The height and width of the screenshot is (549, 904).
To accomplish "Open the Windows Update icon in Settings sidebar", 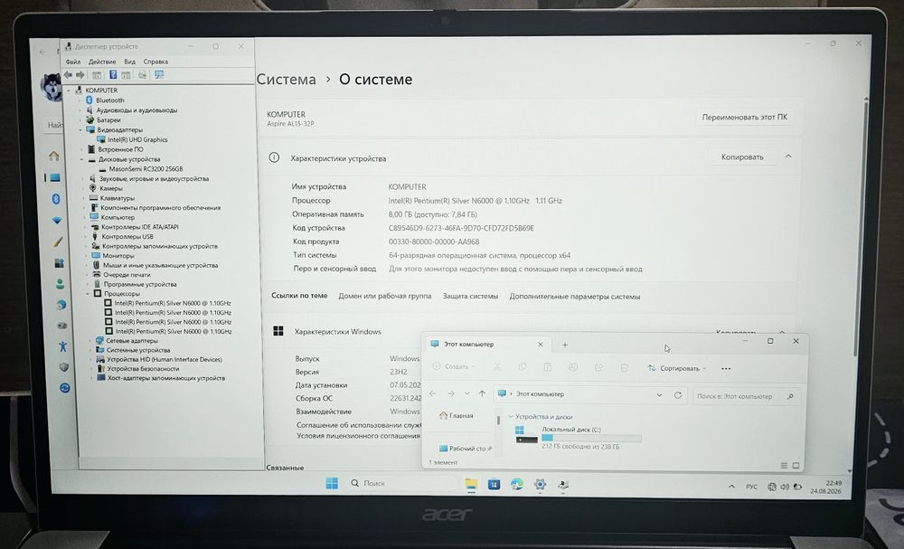I will tap(64, 387).
